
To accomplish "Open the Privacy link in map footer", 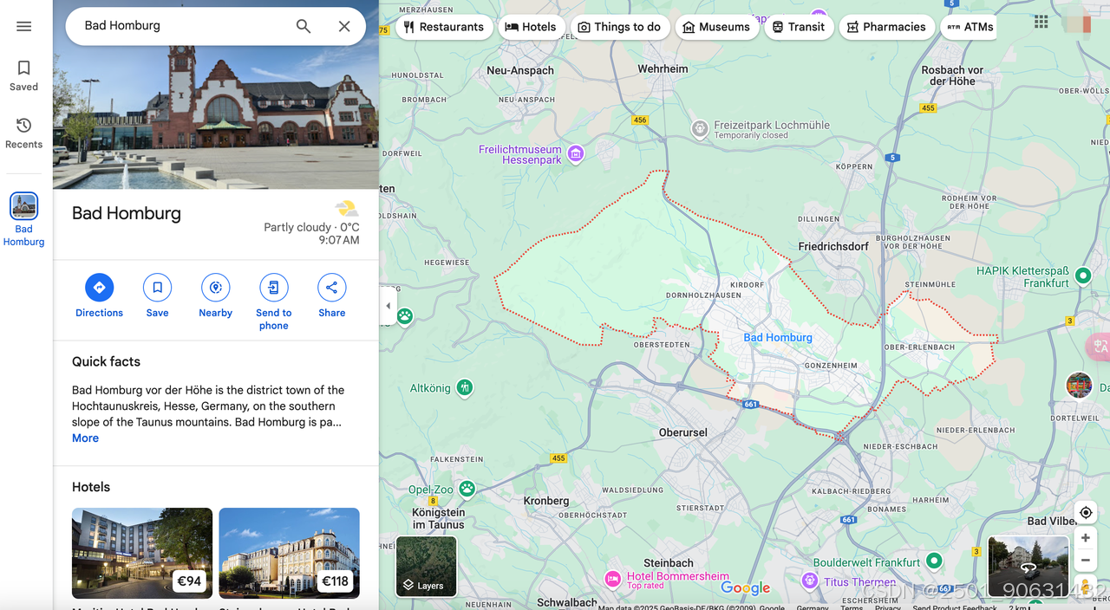I will tap(887, 607).
